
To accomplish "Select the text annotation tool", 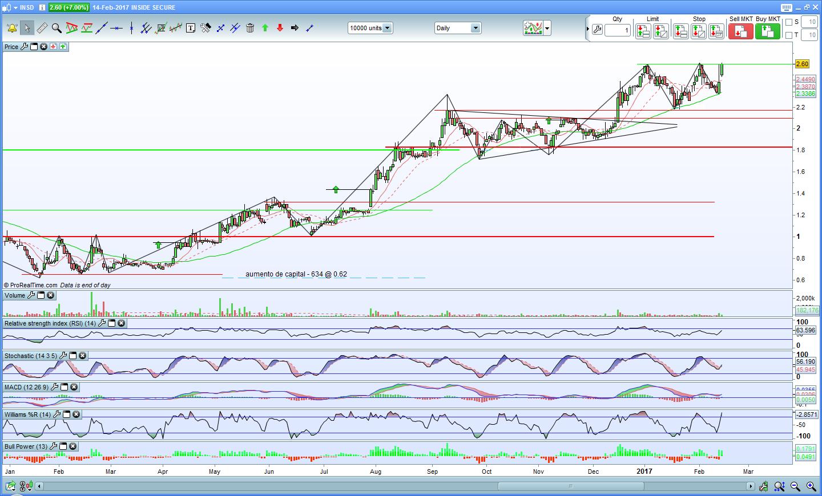I will [x=191, y=28].
